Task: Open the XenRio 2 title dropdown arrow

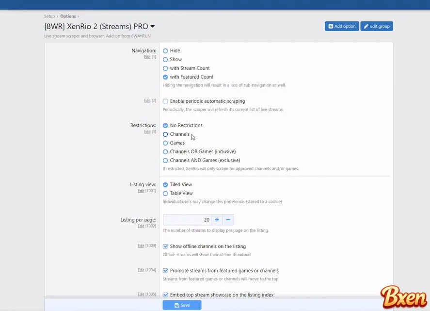Action: (153, 26)
